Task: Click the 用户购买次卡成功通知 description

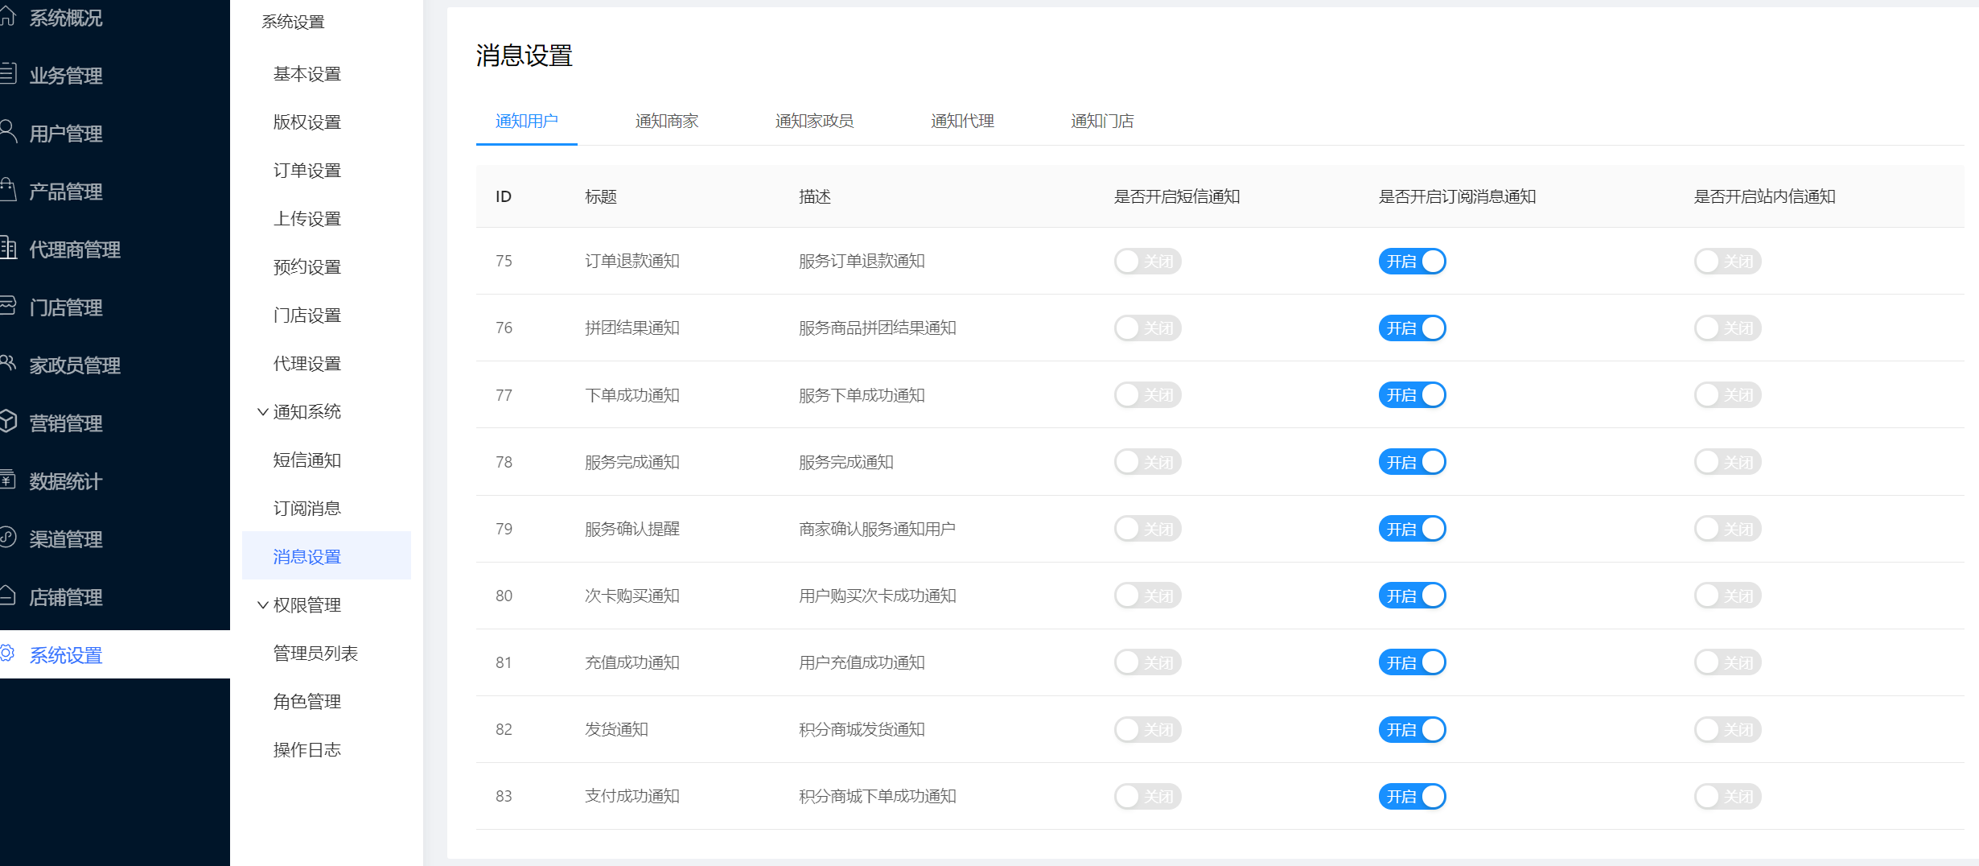Action: [878, 596]
